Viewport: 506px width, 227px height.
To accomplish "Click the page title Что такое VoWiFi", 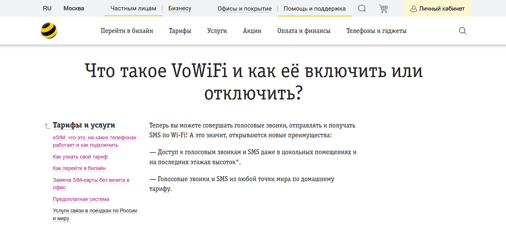I will [254, 82].
